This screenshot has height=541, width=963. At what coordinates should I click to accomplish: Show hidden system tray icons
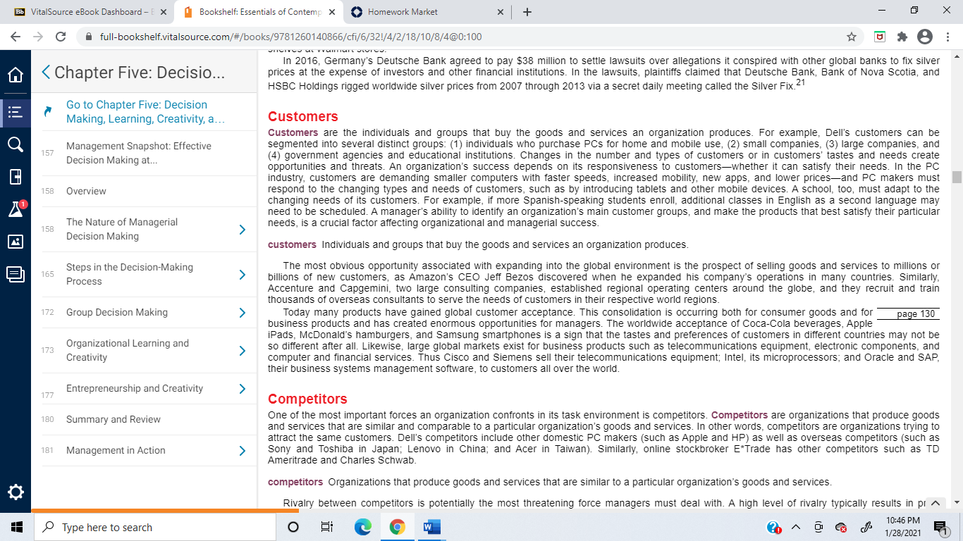tap(796, 527)
